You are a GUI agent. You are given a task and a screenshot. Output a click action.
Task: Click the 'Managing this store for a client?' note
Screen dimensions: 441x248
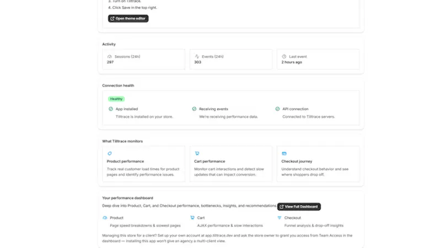(227, 238)
